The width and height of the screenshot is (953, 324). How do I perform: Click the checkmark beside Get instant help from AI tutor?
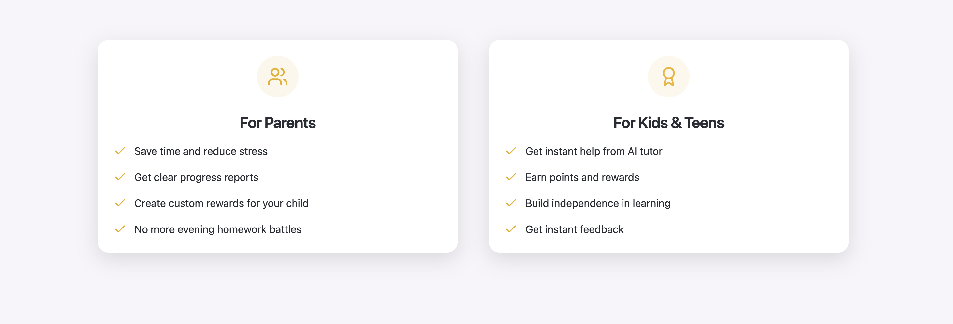pos(511,151)
